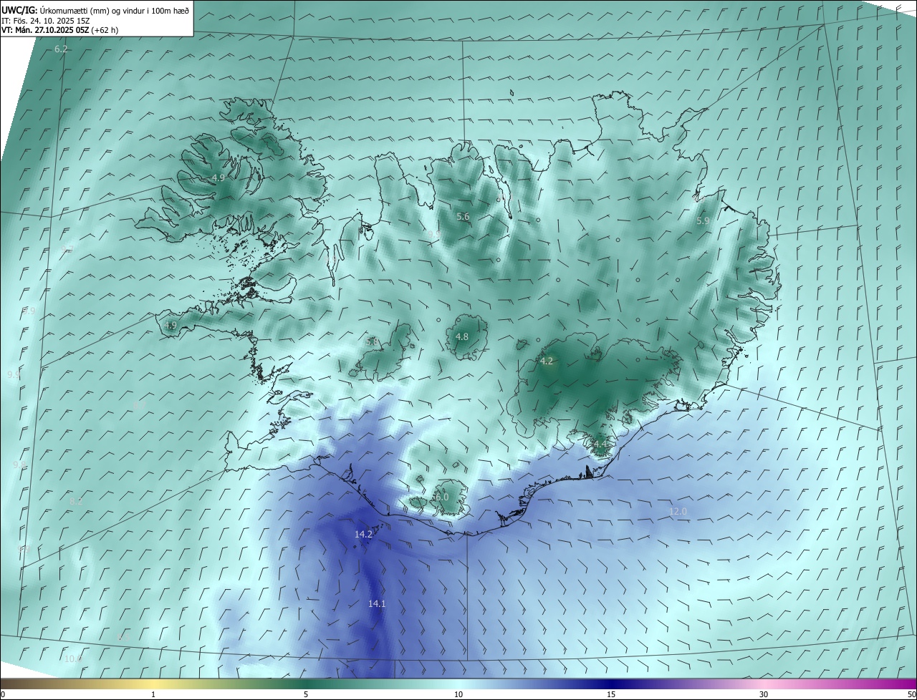Click the '6.0' value label on the map
This screenshot has width=917, height=700.
(x=441, y=497)
